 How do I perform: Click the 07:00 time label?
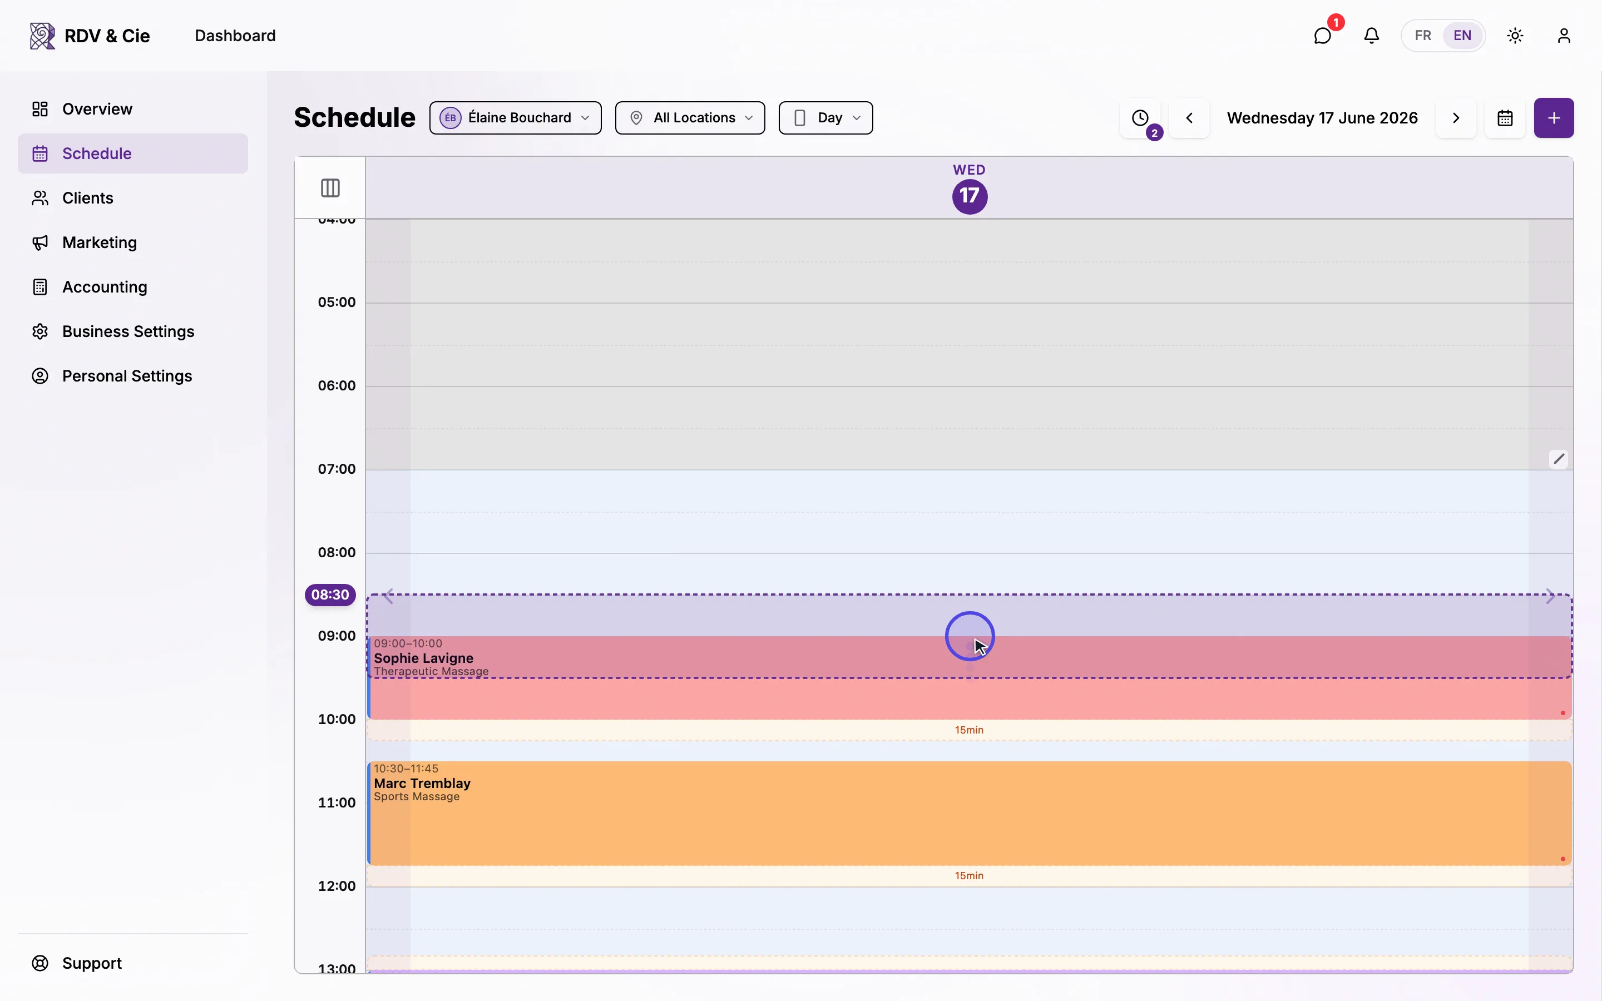(337, 469)
